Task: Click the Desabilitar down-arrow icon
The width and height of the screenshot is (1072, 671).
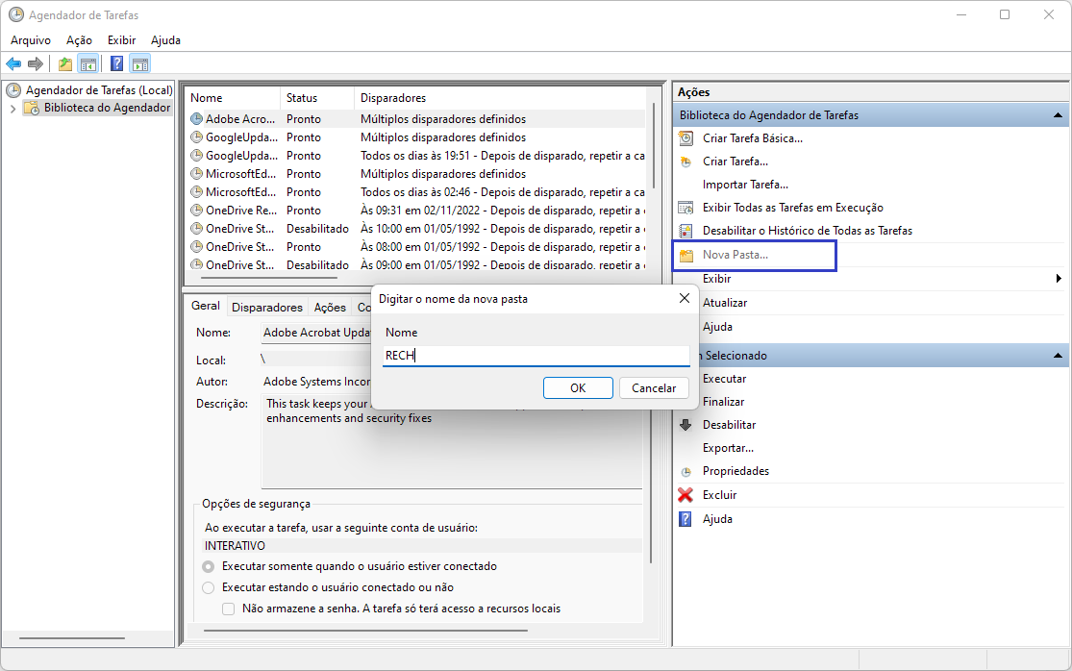Action: coord(686,425)
